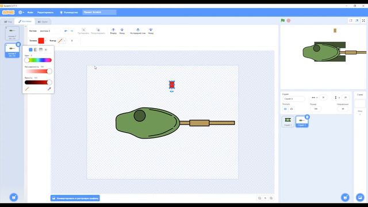Switch to small stage layout
This screenshot has width=368, height=207.
pos(351,21)
